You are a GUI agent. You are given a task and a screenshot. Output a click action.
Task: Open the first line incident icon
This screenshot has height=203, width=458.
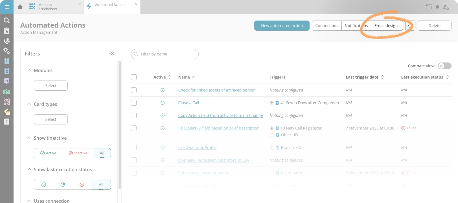(7, 61)
